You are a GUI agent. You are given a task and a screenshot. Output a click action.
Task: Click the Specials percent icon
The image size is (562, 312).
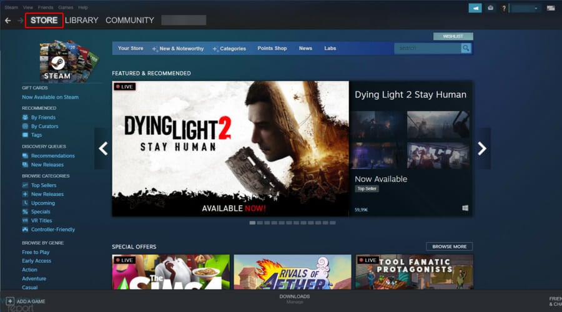[25, 212]
